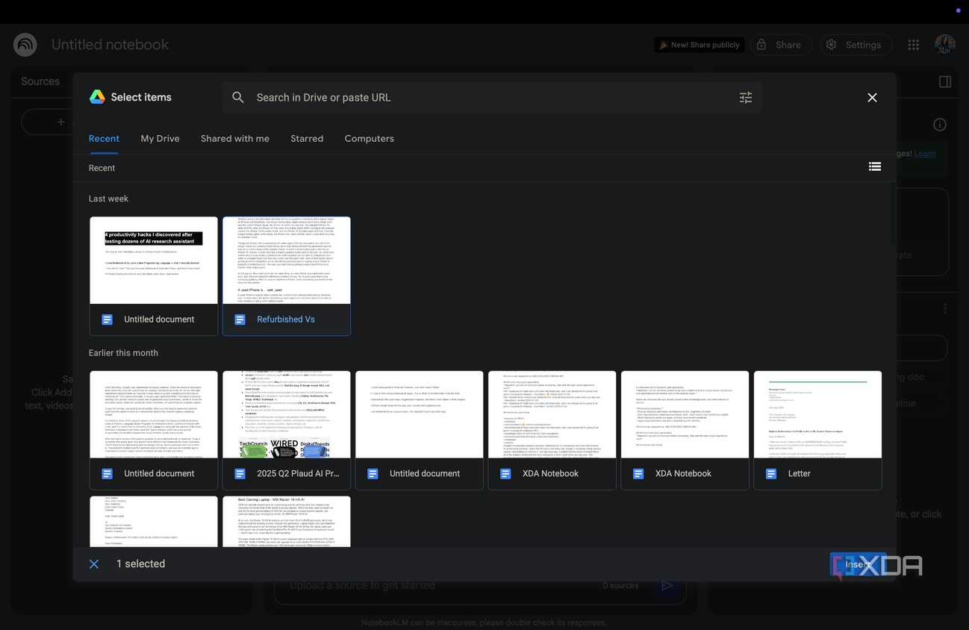Click the NotebookLM logo icon
Screen dimensions: 969x630
(x=25, y=45)
